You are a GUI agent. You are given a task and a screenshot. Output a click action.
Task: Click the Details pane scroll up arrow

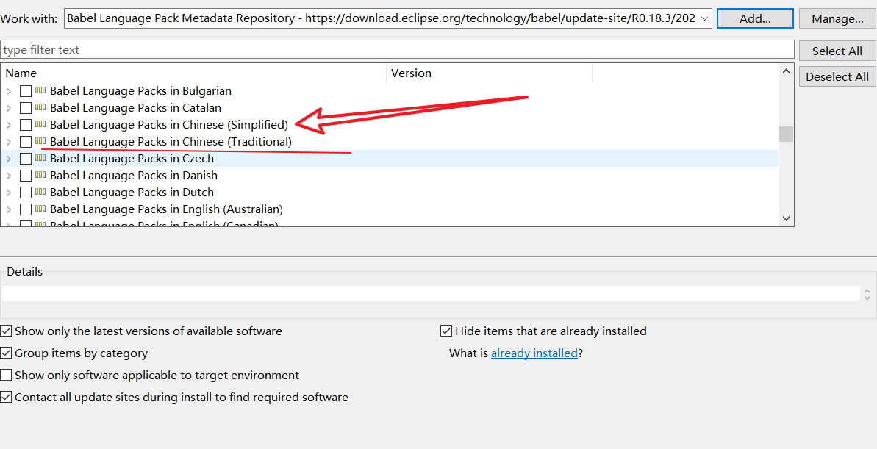(867, 291)
